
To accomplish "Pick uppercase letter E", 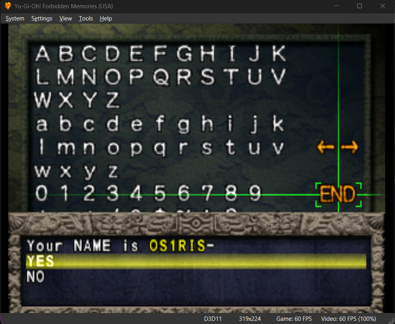I will pos(136,54).
